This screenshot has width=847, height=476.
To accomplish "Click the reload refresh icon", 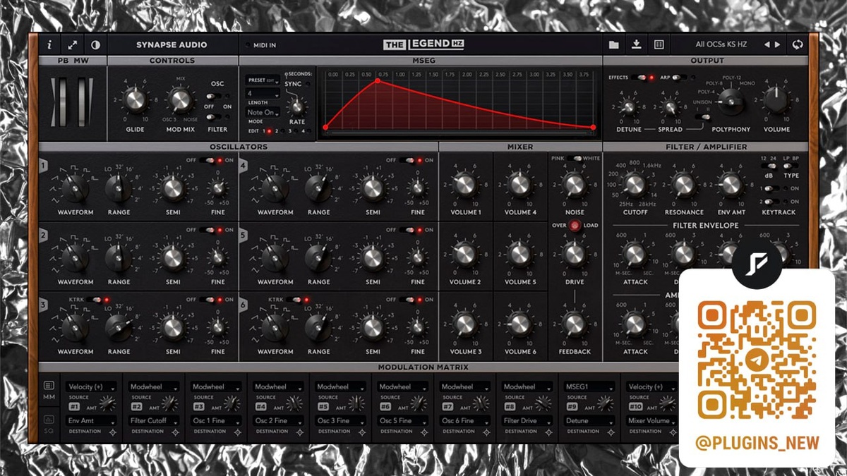I will click(798, 44).
